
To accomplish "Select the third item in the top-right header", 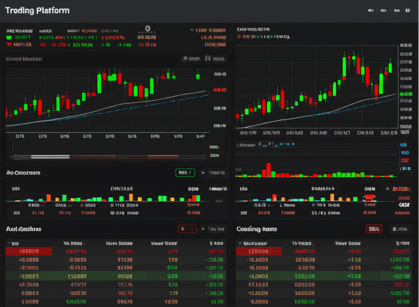I will pyautogui.click(x=396, y=11).
